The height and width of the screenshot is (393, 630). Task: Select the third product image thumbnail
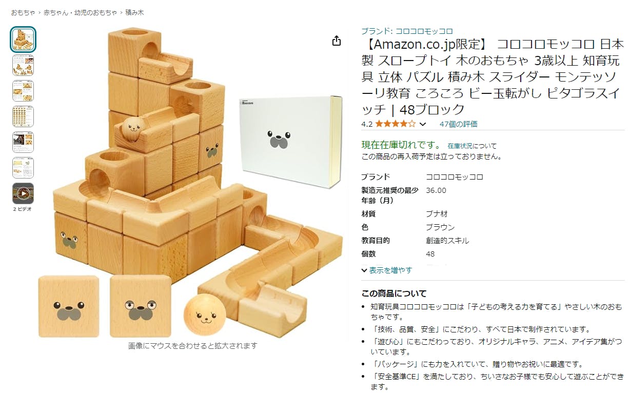pyautogui.click(x=23, y=91)
